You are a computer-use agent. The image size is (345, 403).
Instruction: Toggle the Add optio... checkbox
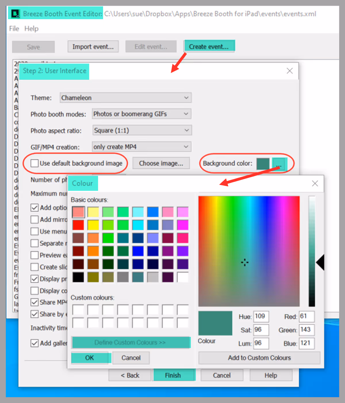click(34, 208)
